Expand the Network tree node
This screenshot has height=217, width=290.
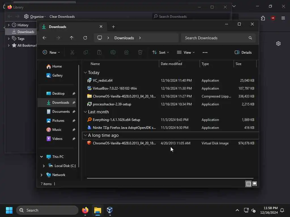point(42,175)
